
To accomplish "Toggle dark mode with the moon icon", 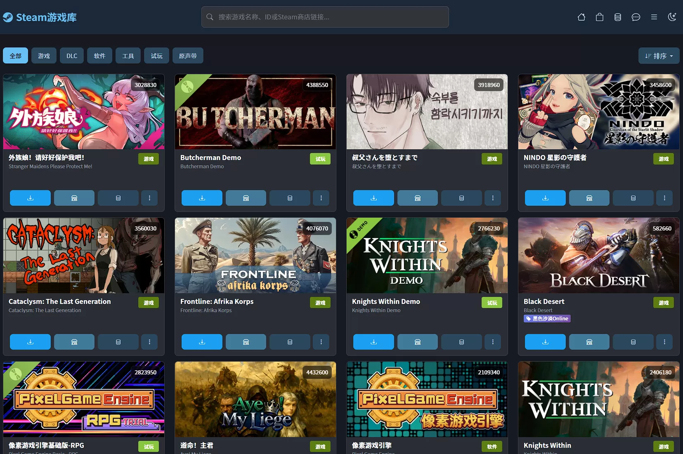I will click(672, 17).
